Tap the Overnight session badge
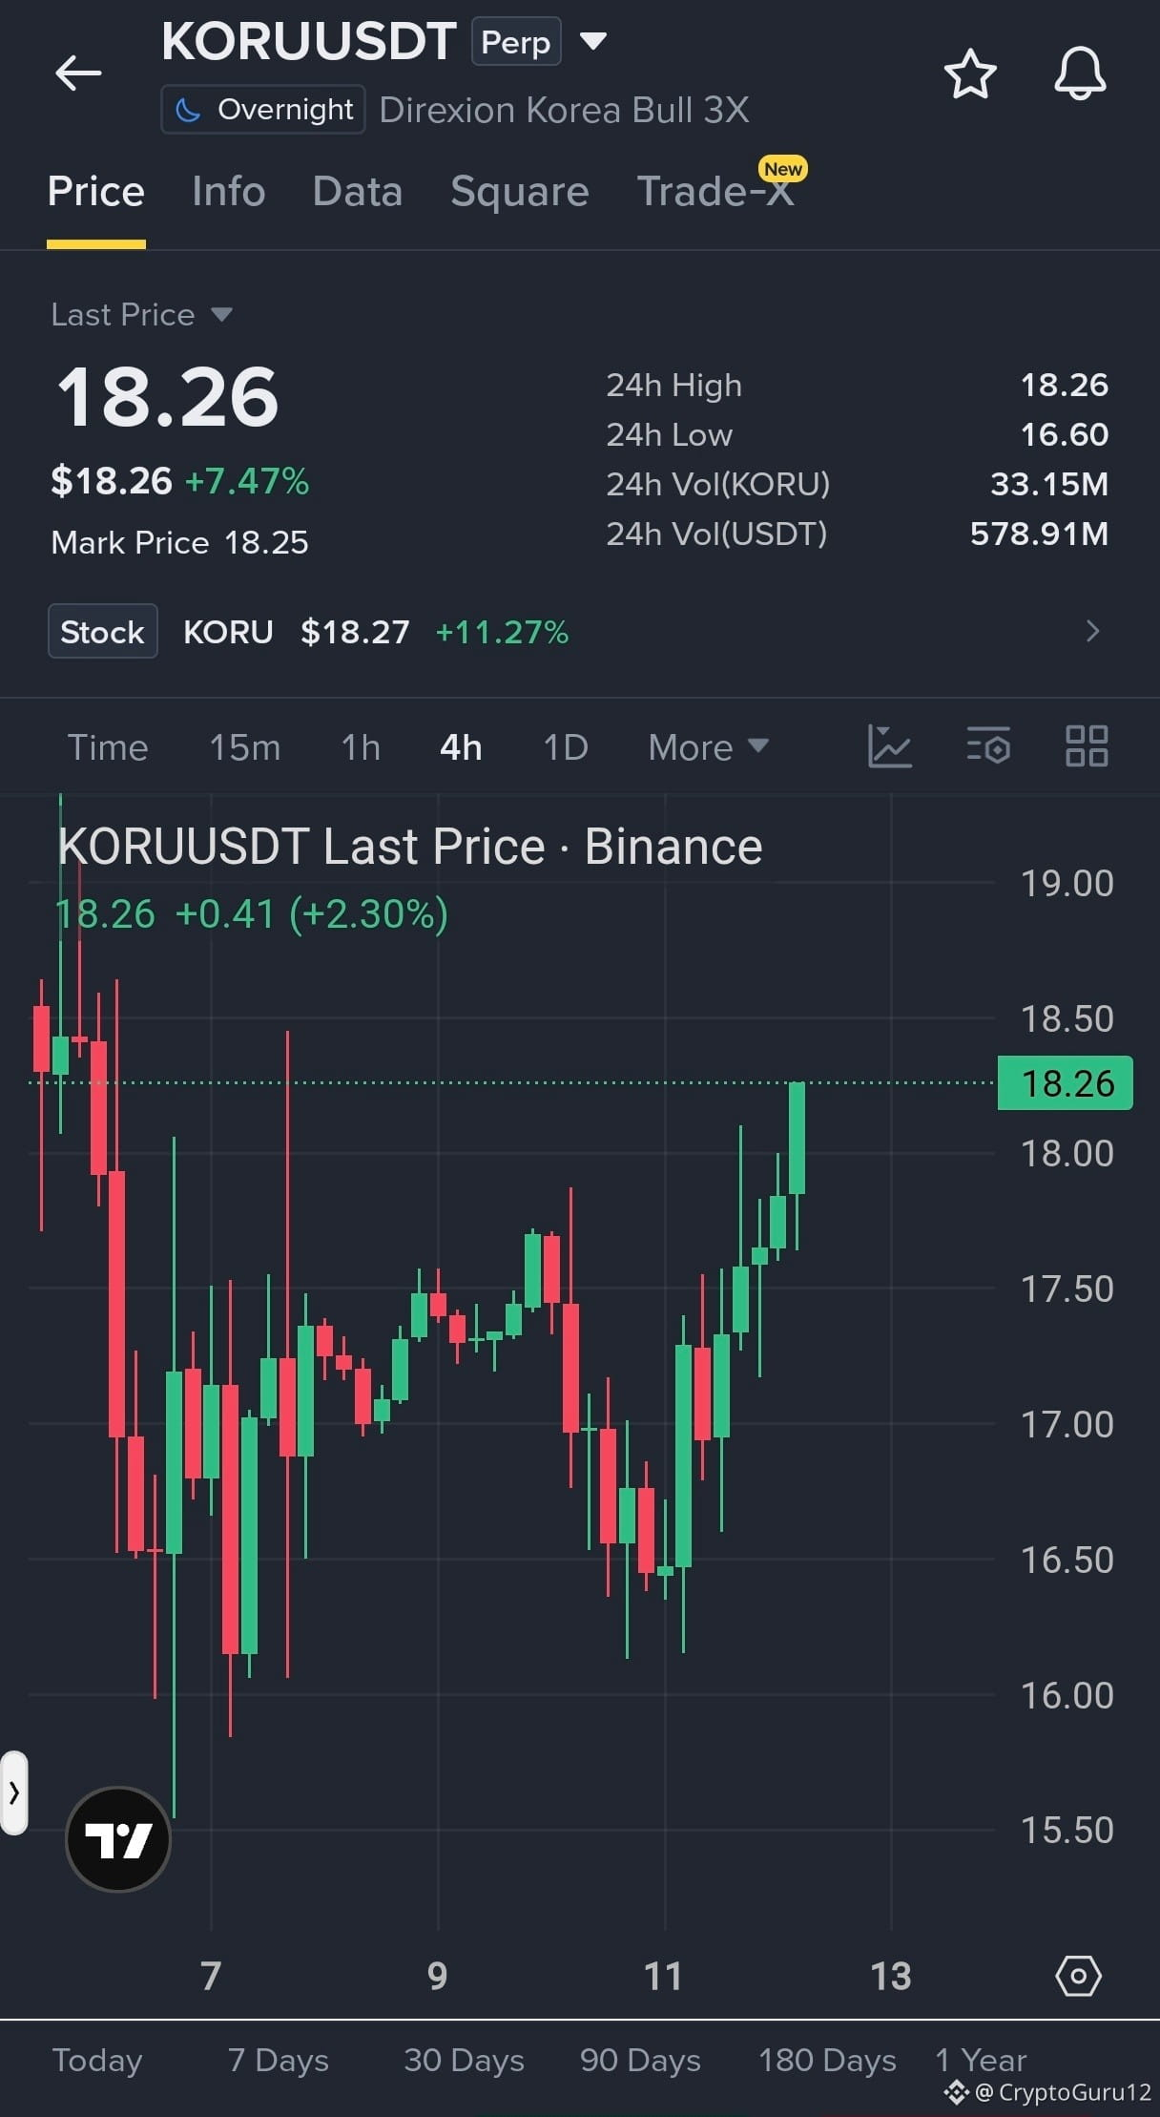This screenshot has height=2117, width=1160. click(263, 110)
